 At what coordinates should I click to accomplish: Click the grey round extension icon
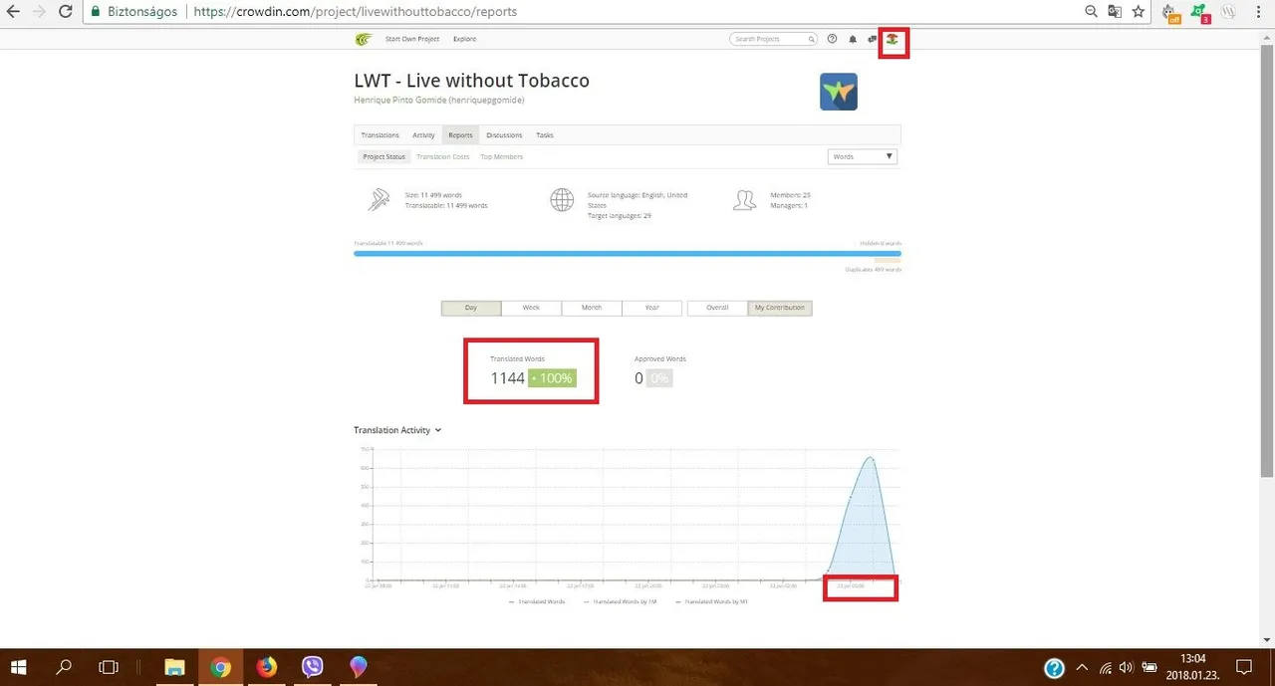coord(1229,12)
